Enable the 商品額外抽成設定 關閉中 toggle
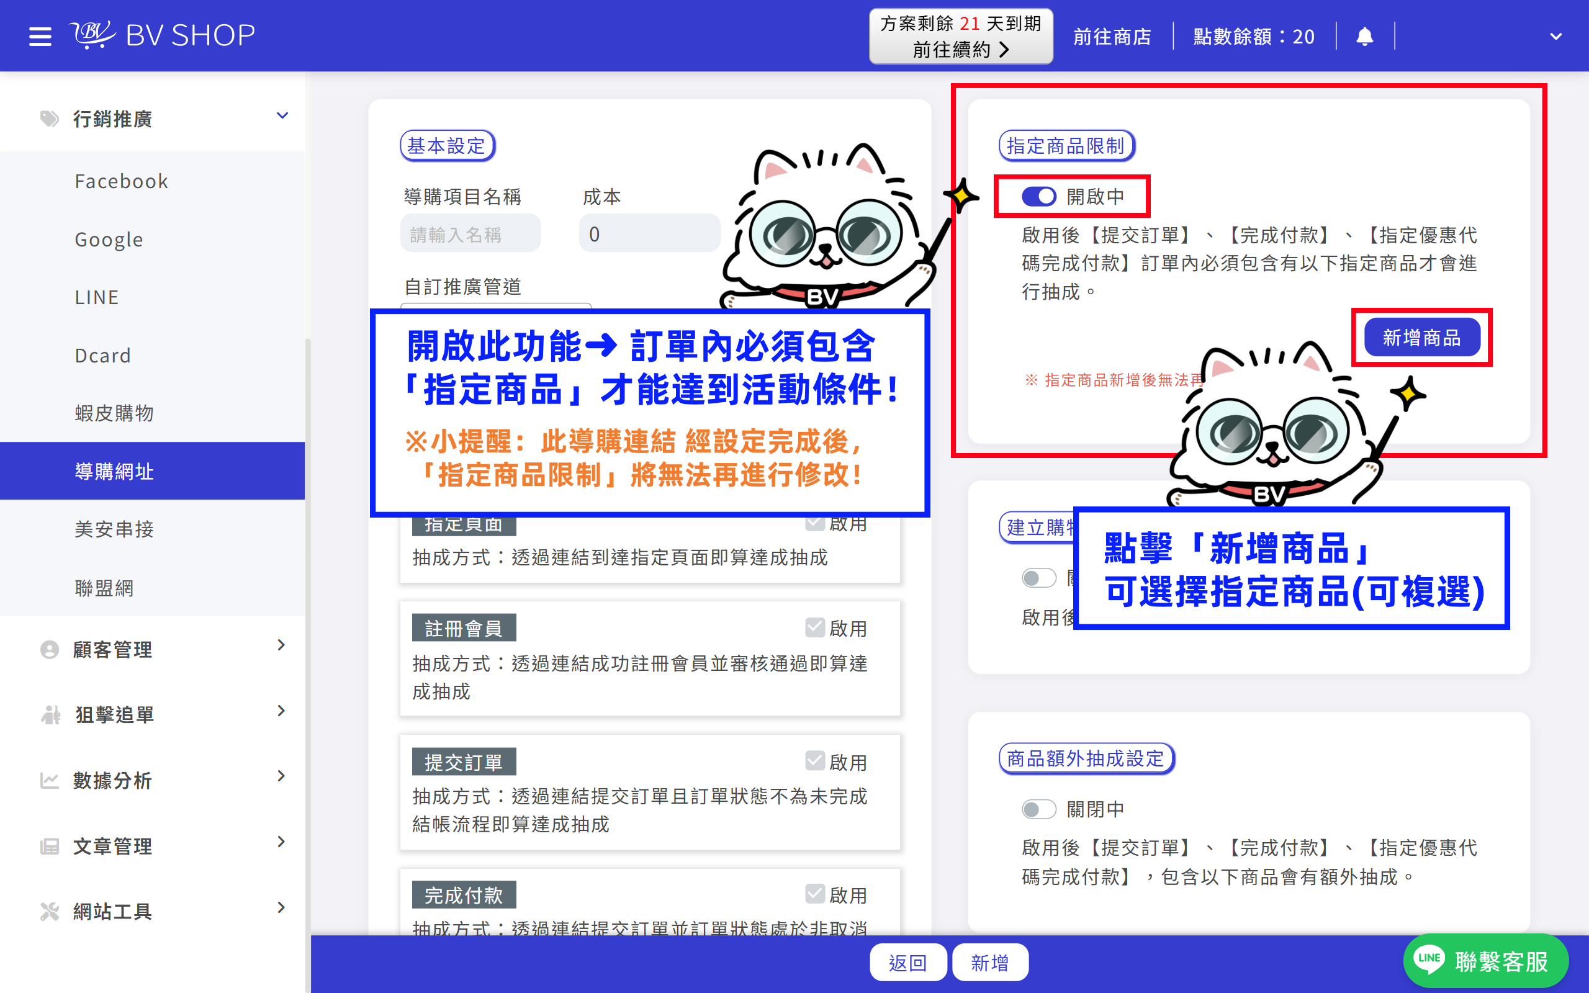1589x993 pixels. pos(1039,809)
